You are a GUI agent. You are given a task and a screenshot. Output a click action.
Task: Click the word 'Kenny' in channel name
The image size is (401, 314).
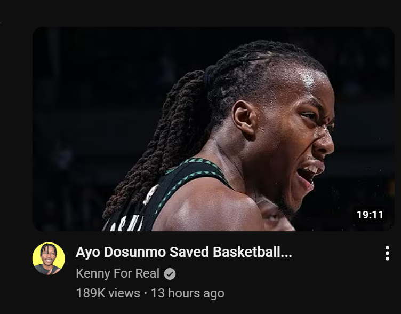point(93,273)
